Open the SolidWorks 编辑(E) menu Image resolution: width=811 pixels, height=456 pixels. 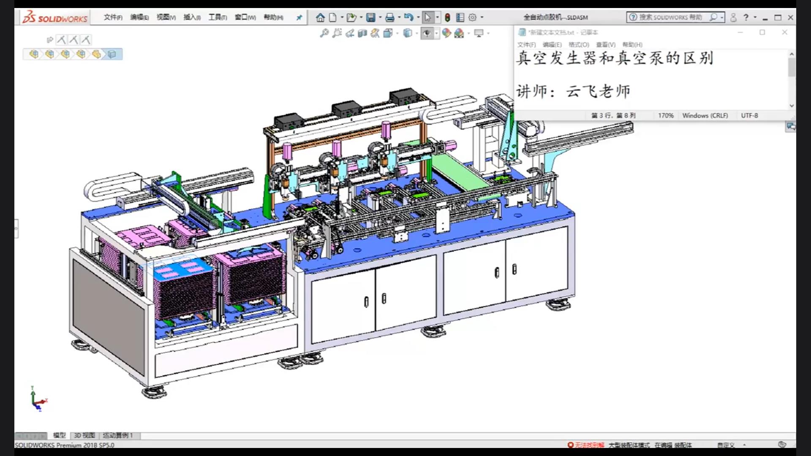point(139,17)
